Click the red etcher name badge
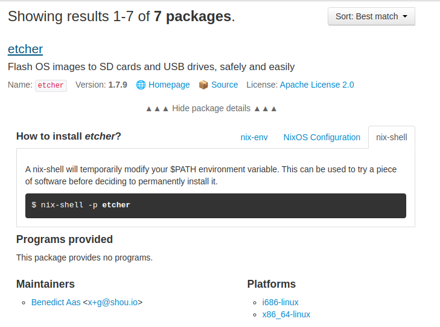 [x=51, y=86]
